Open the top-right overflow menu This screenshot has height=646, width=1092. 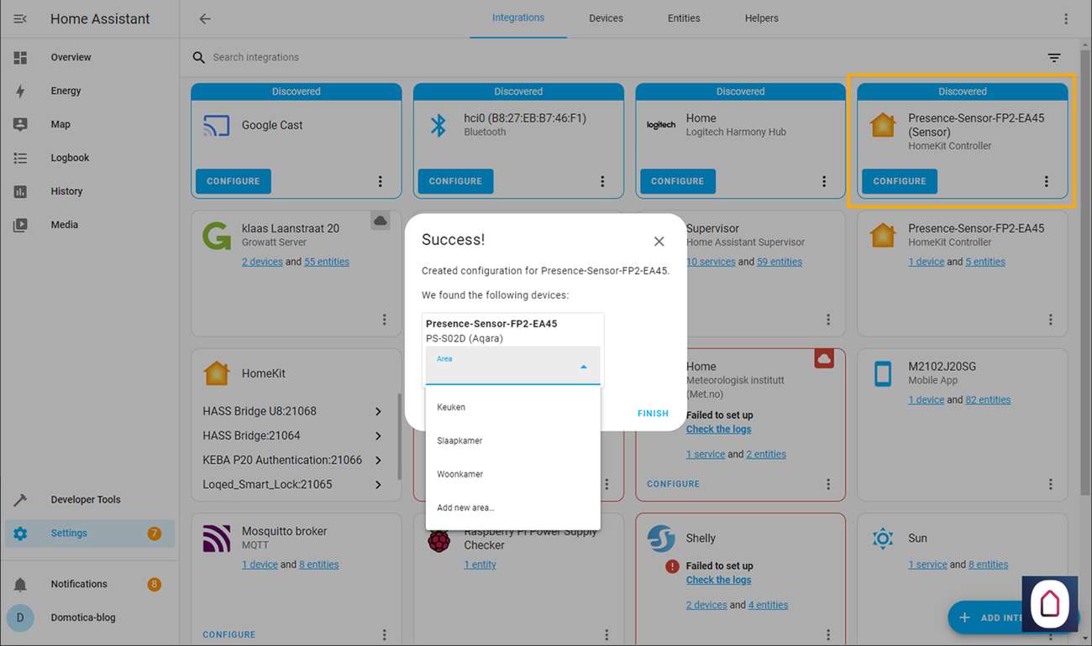1066,18
